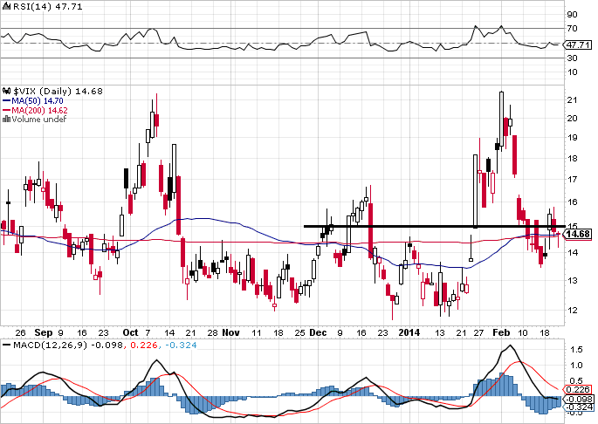
Task: Select the red MA(200) legend line
Action: 6,110
